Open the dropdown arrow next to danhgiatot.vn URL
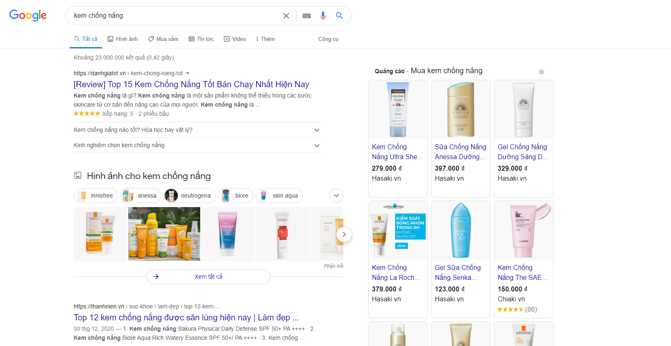Viewport: 671px width, 346px height. (x=188, y=74)
